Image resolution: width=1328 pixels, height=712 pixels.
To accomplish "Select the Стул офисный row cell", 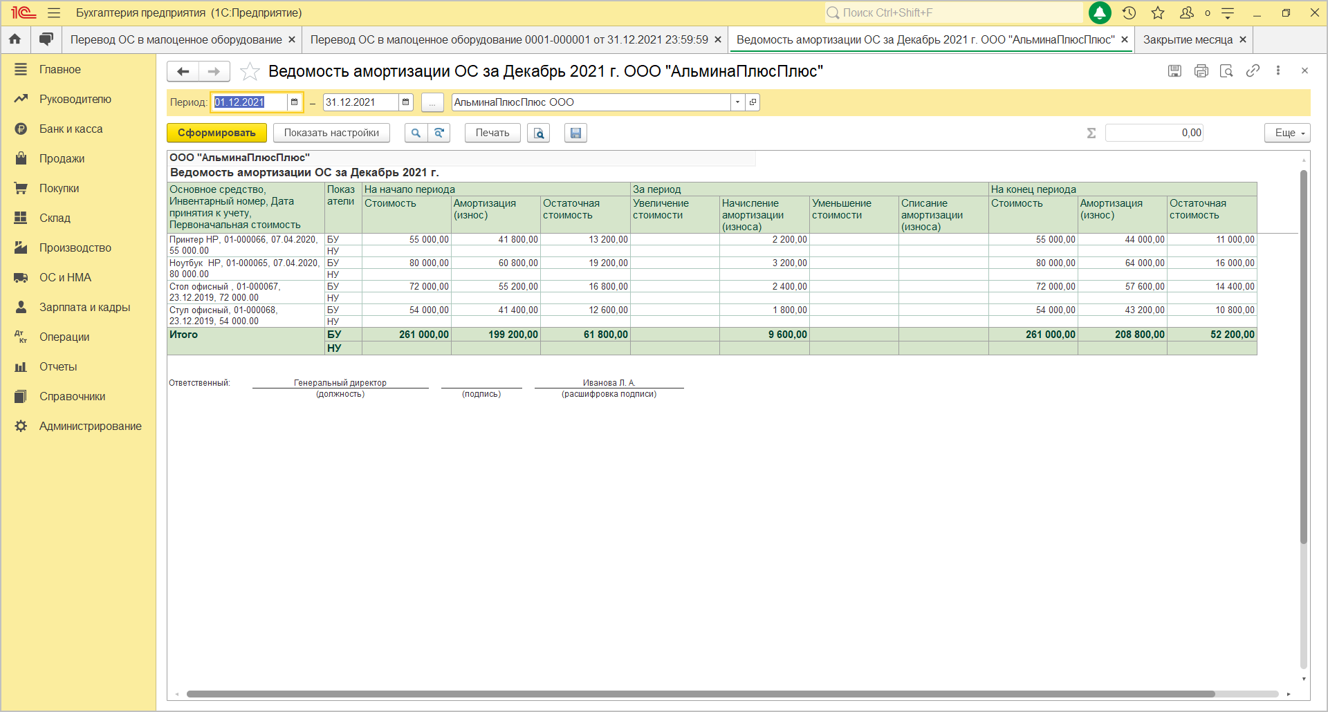I will point(245,315).
